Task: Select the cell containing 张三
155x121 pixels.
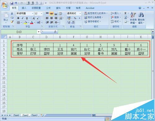Action: [33, 49]
